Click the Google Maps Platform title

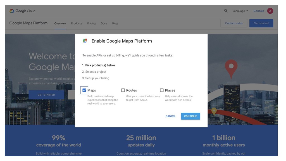click(28, 23)
